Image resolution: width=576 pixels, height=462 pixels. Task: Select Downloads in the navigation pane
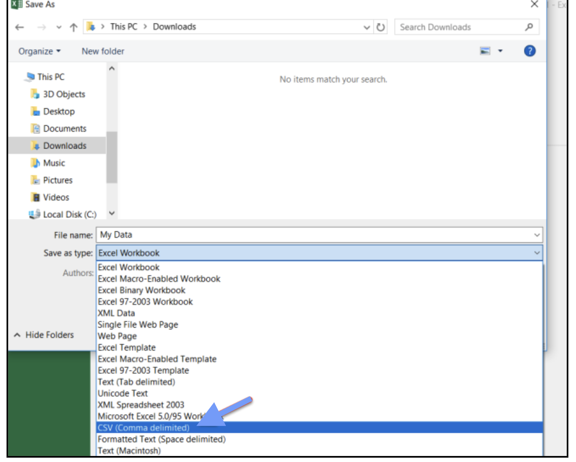click(x=57, y=145)
